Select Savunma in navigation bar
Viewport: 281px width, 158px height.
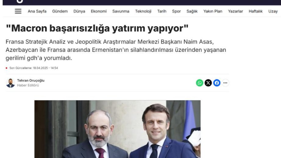[121, 11]
